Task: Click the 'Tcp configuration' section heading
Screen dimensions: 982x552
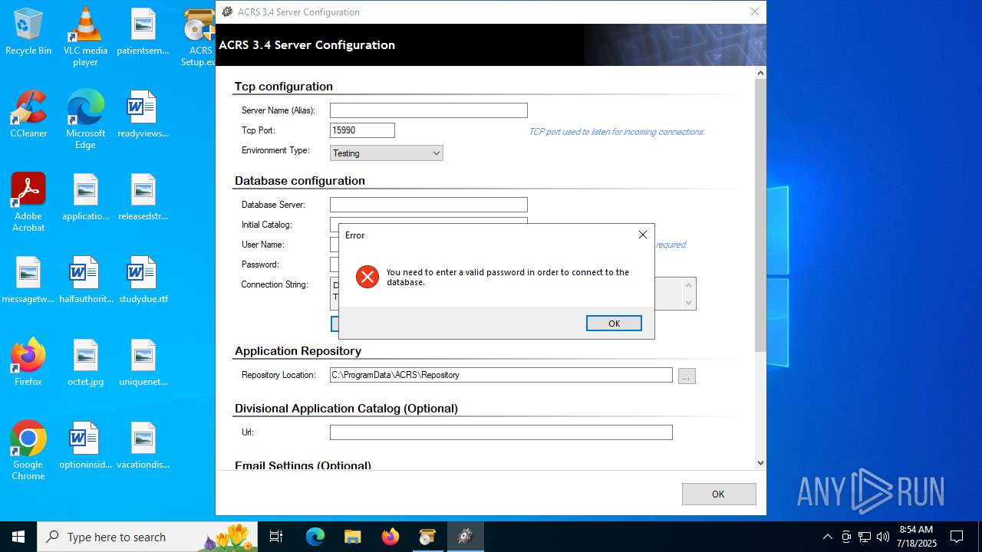Action: coord(284,87)
